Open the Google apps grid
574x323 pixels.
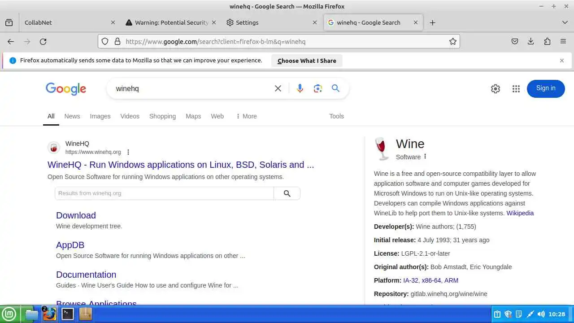(x=516, y=89)
